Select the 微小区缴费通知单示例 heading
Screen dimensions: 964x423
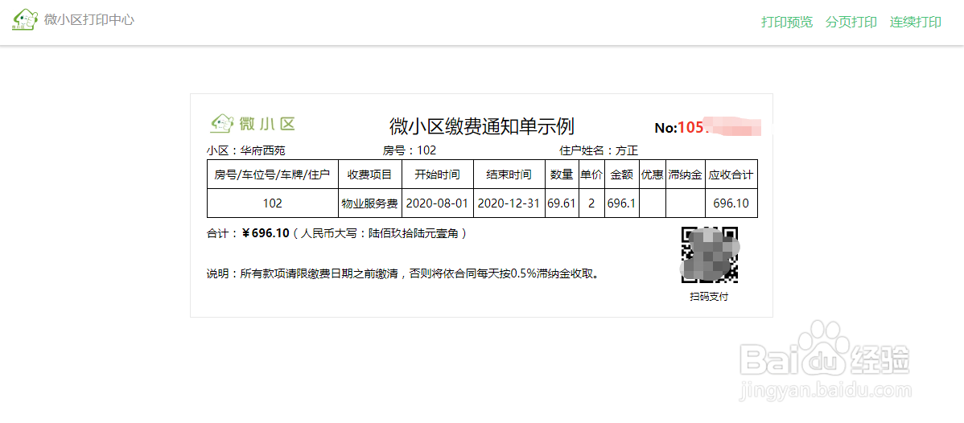pyautogui.click(x=482, y=126)
